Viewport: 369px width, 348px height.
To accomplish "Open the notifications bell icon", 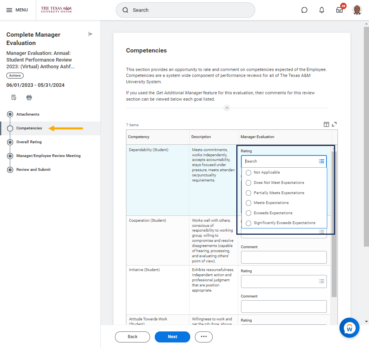I will click(x=322, y=10).
